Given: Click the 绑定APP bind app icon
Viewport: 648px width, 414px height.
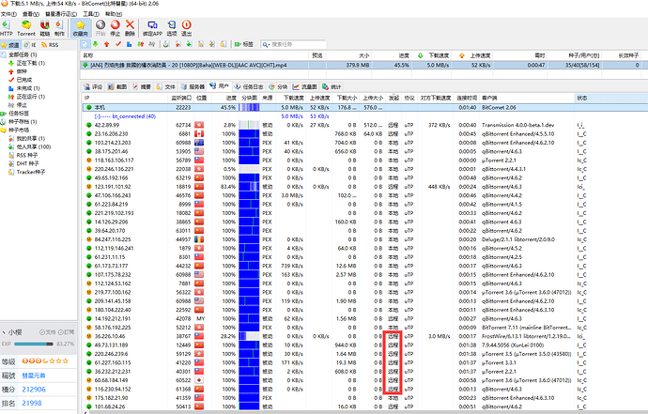Looking at the screenshot, I should tap(152, 28).
